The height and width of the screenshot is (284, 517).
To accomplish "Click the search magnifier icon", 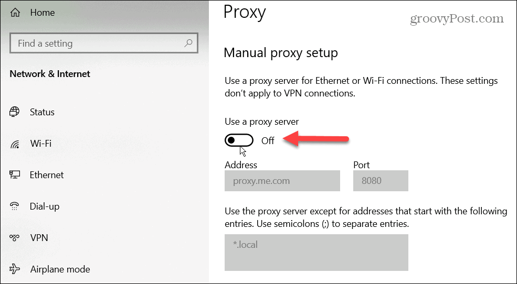I will [188, 43].
